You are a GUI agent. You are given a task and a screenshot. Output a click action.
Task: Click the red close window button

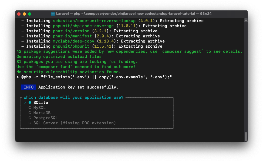(19, 14)
